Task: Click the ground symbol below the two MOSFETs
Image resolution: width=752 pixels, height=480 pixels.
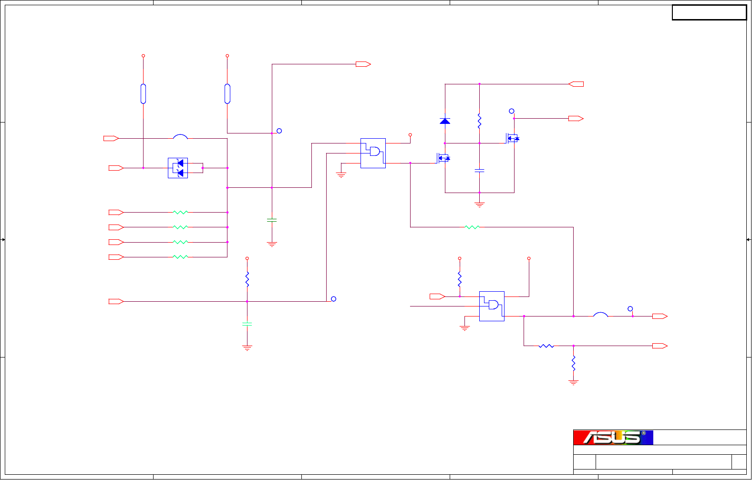Action: point(480,204)
